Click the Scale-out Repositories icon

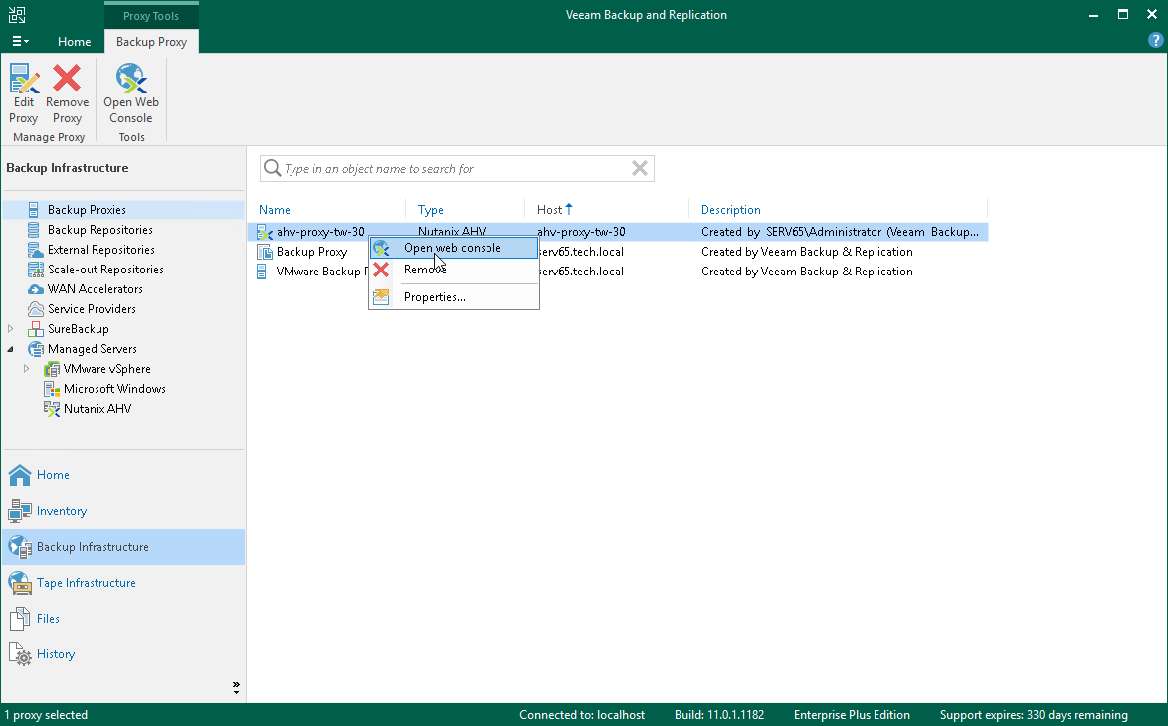35,270
